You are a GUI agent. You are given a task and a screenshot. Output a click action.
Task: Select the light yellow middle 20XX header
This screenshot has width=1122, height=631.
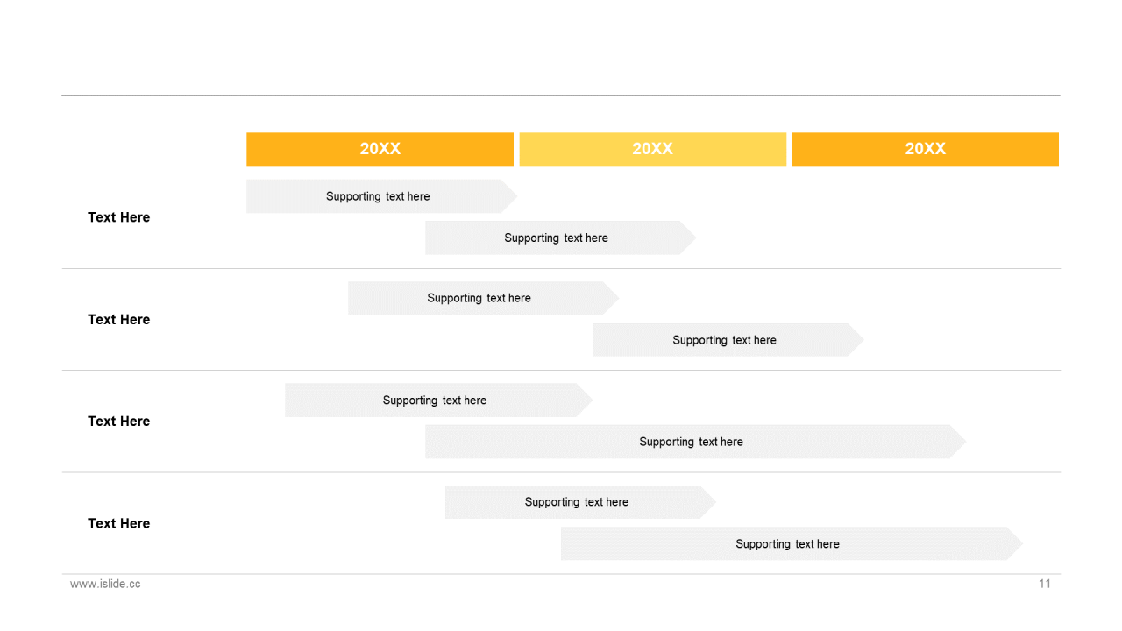(652, 149)
